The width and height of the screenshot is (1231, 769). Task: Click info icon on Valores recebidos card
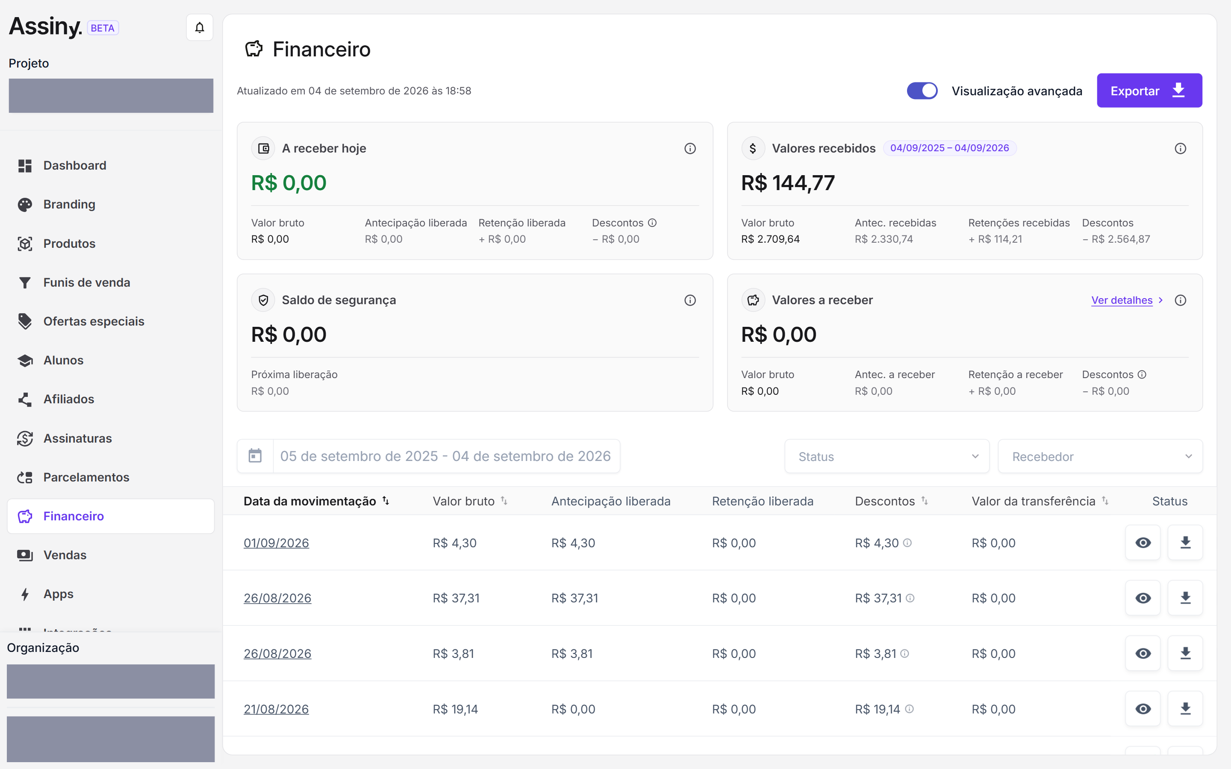coord(1180,149)
